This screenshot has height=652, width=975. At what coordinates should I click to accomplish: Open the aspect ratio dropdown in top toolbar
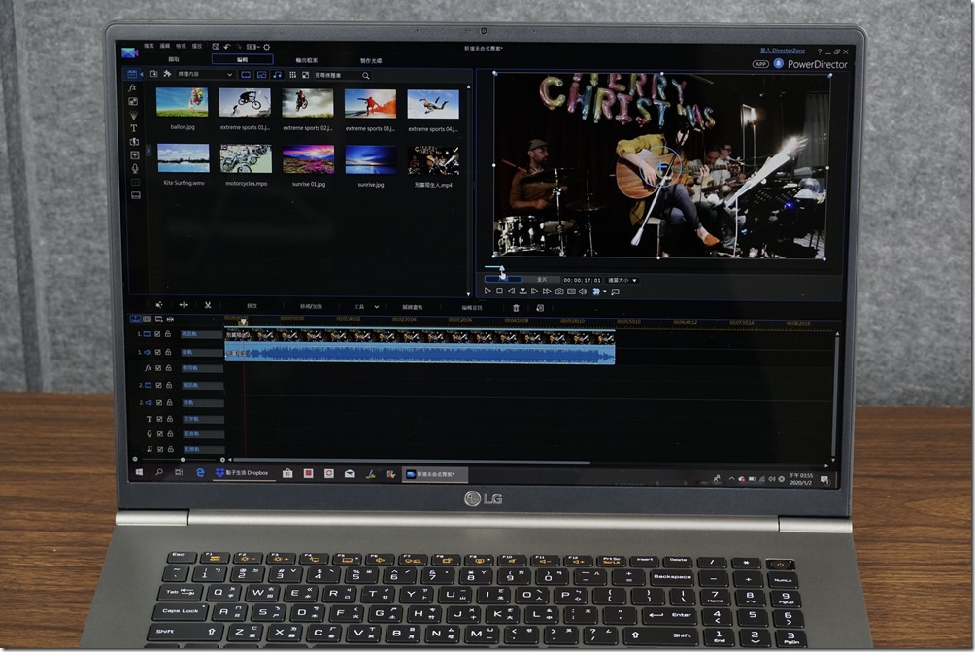[252, 47]
